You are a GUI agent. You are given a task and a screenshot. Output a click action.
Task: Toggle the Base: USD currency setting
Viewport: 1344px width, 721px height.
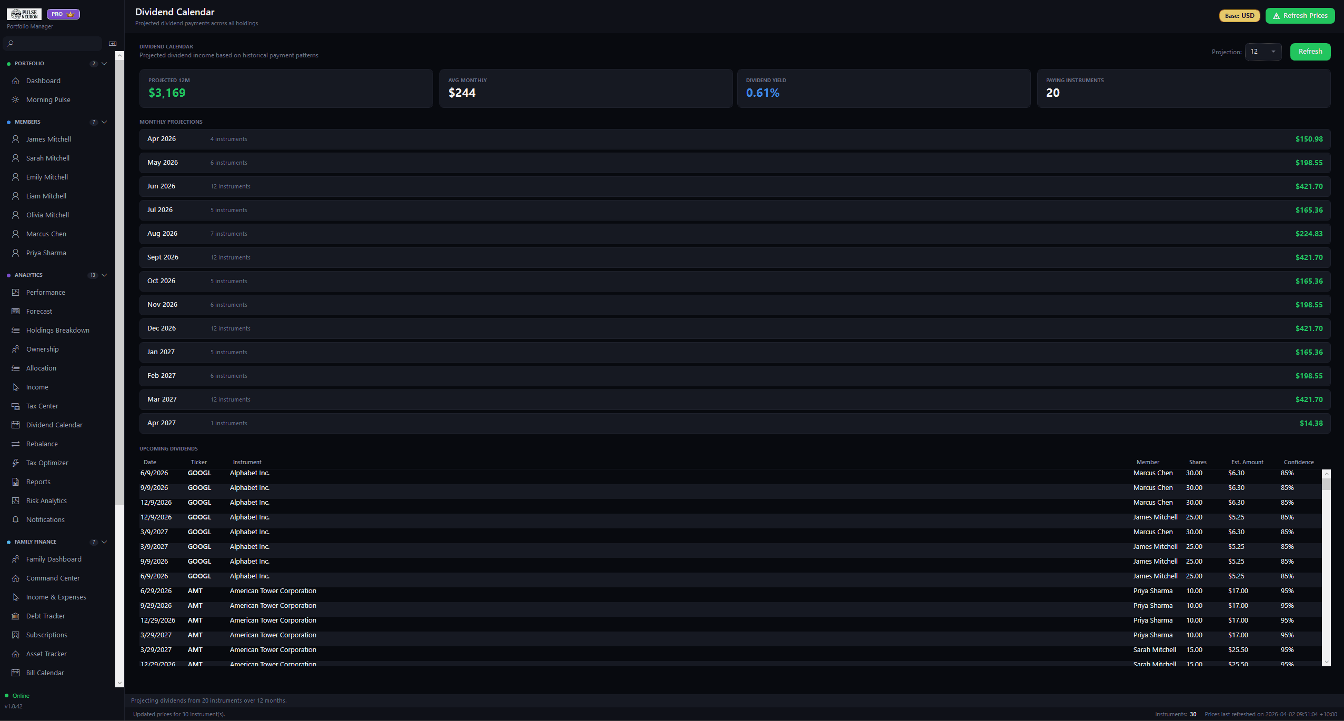[x=1239, y=15]
